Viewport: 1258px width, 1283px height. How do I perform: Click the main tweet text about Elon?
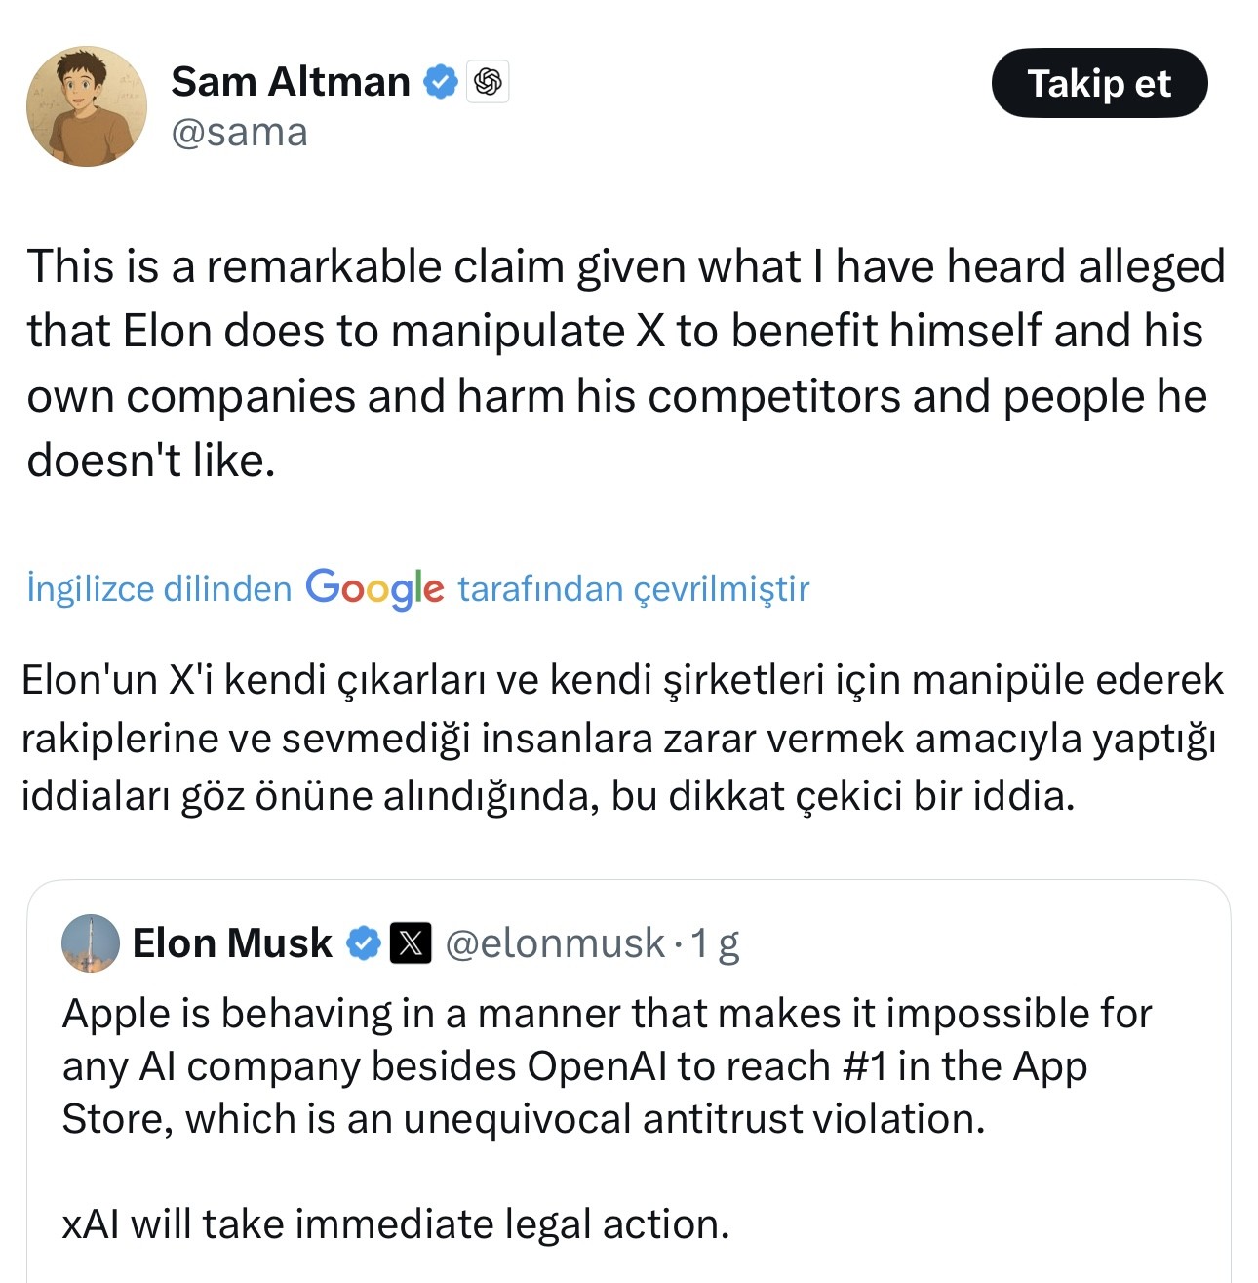pyautogui.click(x=624, y=363)
